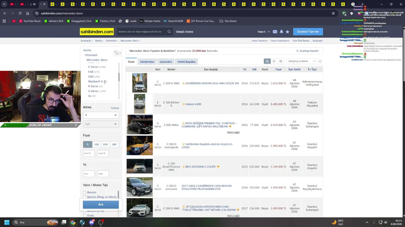This screenshot has height=227, width=405.
Task: Open the İl province dropdown
Action: [101, 115]
